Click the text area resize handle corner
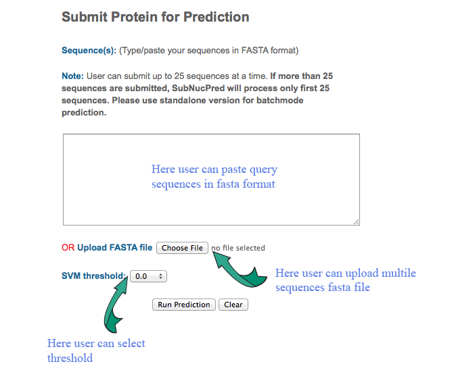475x366 pixels. click(356, 222)
